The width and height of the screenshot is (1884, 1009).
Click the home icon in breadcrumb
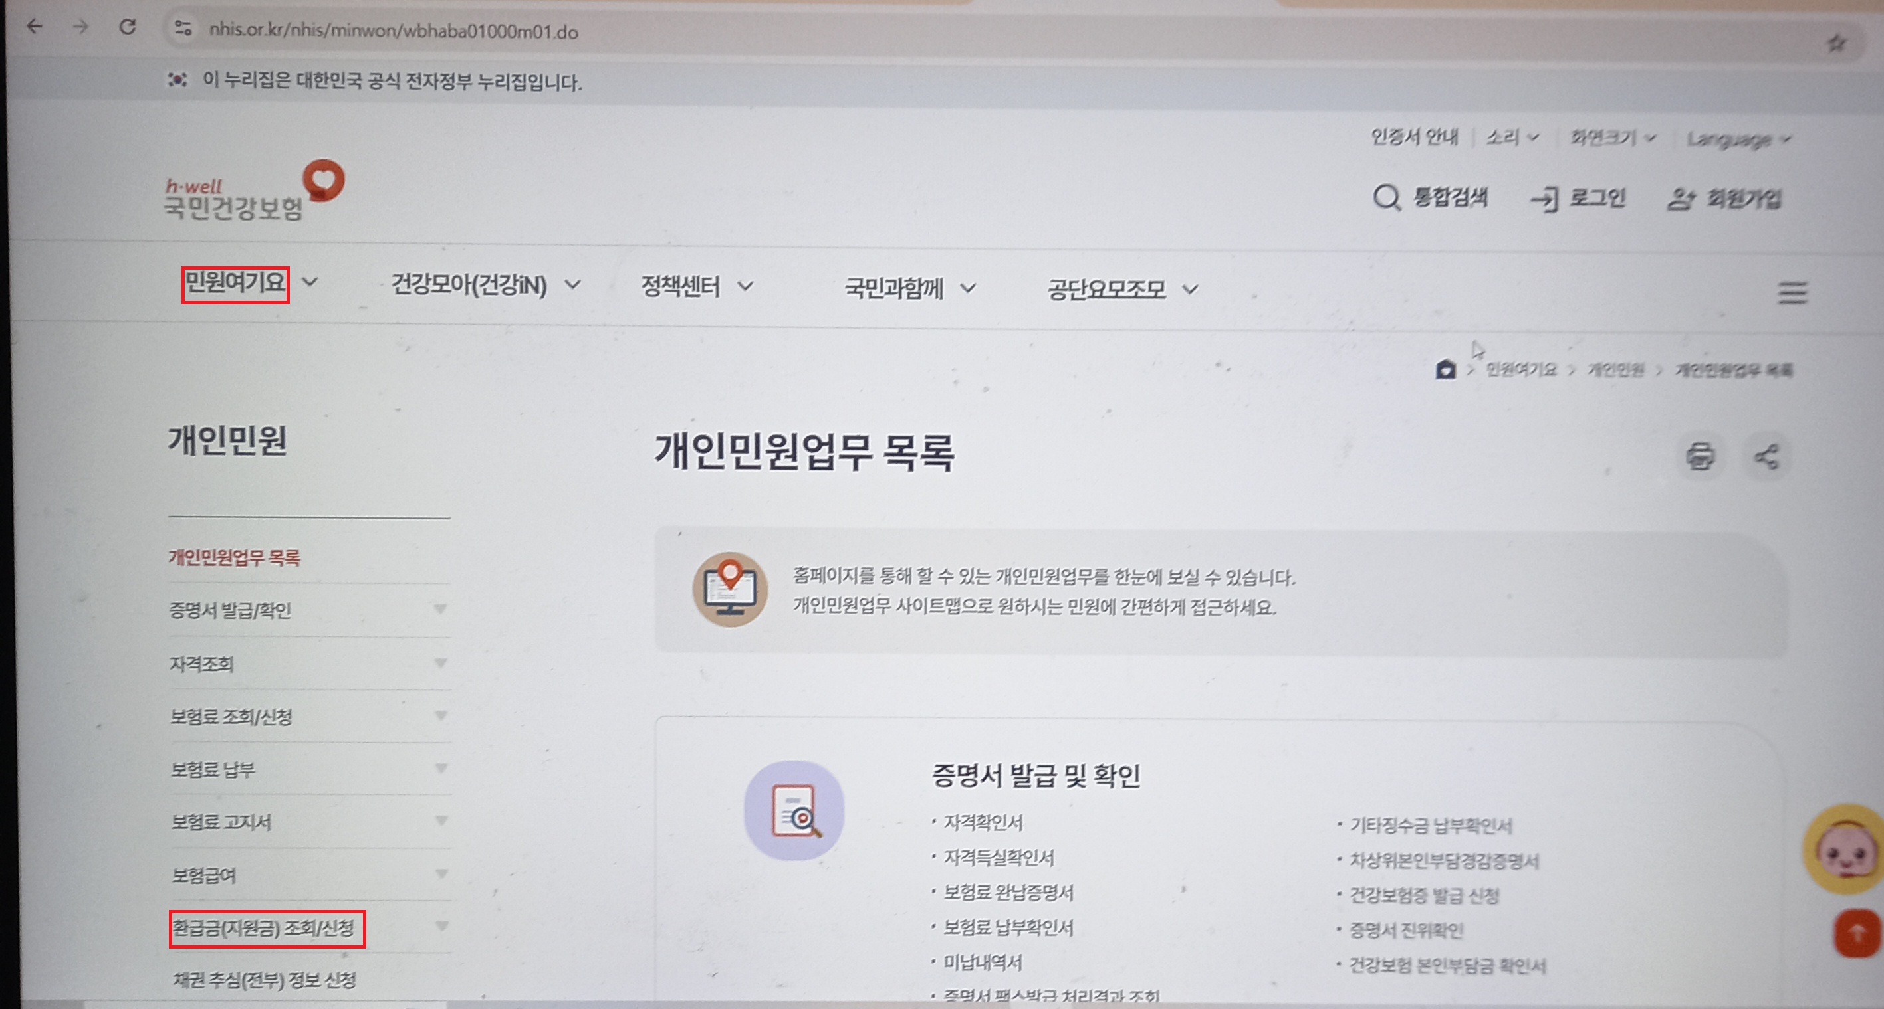click(1445, 369)
